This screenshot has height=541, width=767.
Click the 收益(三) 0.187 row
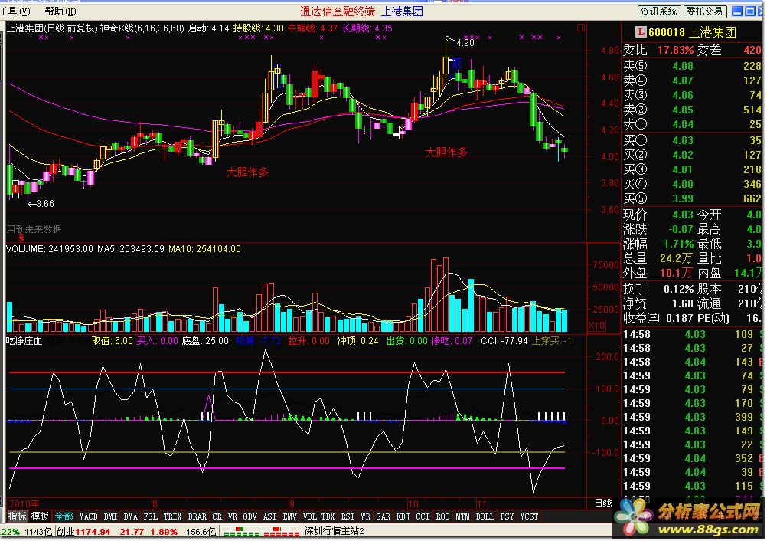tap(658, 319)
